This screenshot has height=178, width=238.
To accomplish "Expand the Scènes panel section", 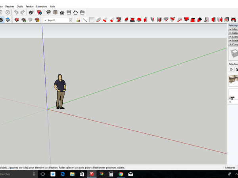I will (x=233, y=37).
